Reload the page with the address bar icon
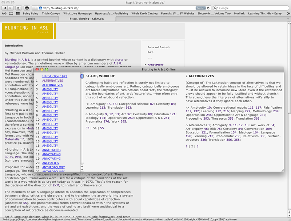Screen dimensions: 291x221 208,8
